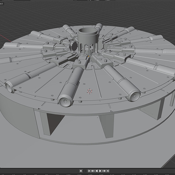Viewport: 175px width, 175px height.
Task: Jump to the previous keyframe
Action: [93, 171]
